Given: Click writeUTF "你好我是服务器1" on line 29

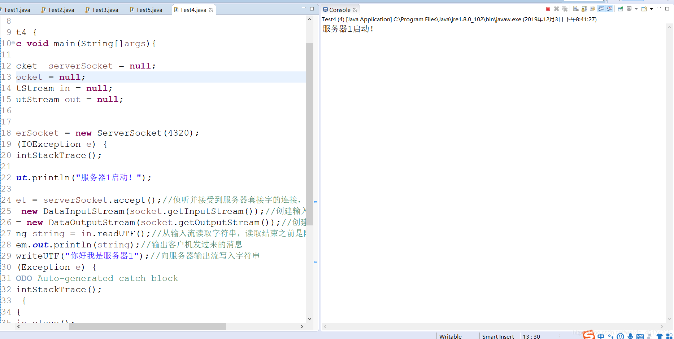Looking at the screenshot, I should (x=82, y=256).
